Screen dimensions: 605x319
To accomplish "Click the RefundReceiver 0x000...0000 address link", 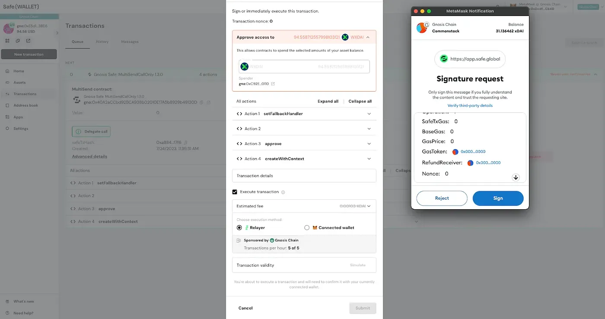I will 488,163.
